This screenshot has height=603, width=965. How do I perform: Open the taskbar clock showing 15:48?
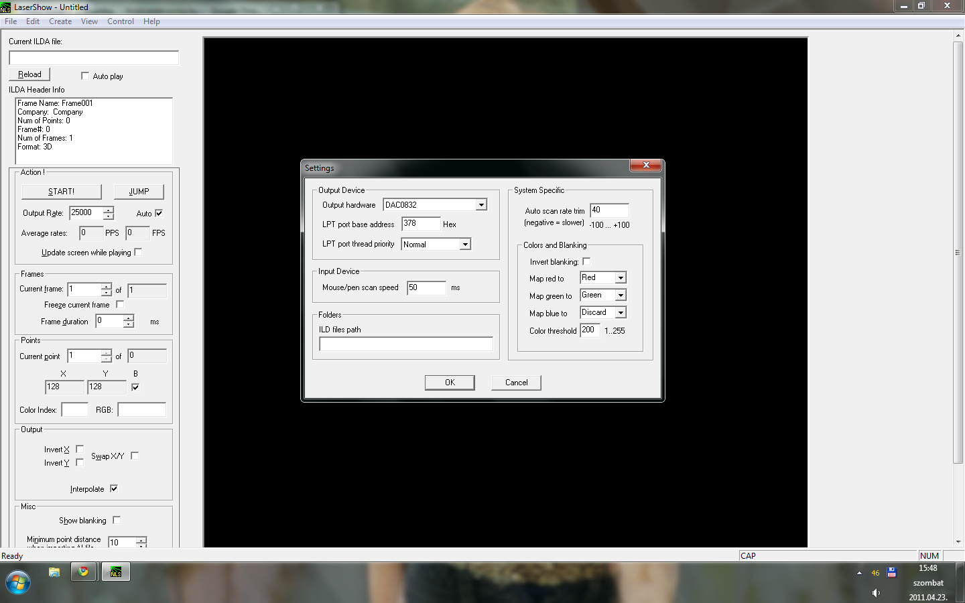pos(928,568)
